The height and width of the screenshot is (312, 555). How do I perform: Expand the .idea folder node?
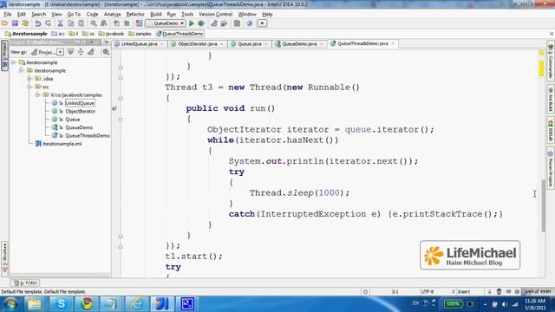click(29, 79)
